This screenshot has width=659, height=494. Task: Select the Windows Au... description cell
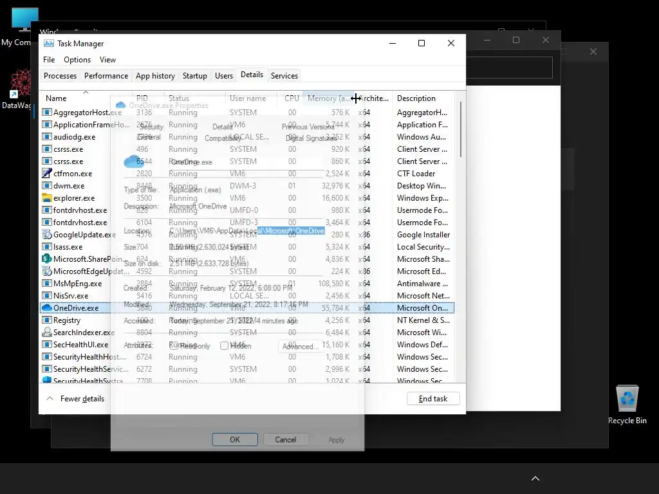[x=423, y=136]
